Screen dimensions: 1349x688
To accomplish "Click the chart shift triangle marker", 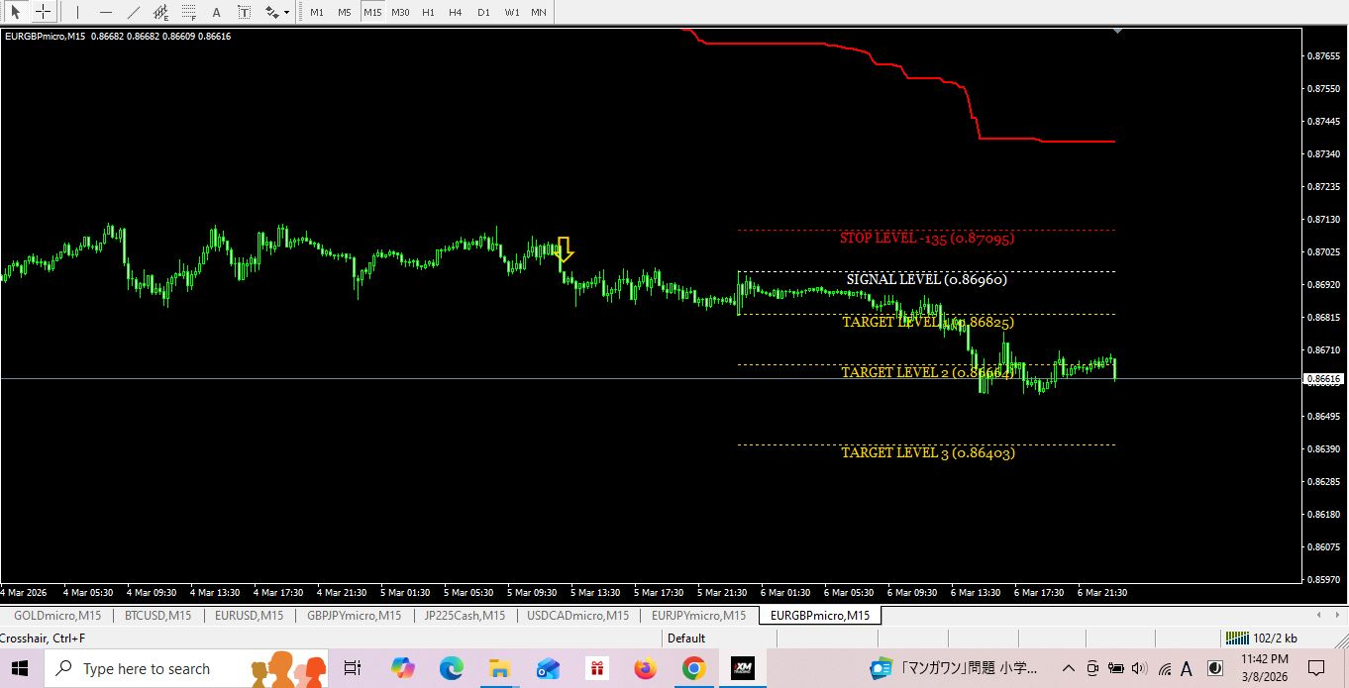I will coord(1117,32).
